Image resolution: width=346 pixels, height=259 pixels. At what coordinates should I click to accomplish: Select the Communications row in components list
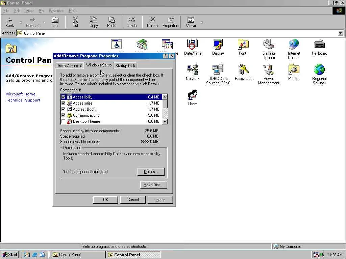pyautogui.click(x=111, y=115)
